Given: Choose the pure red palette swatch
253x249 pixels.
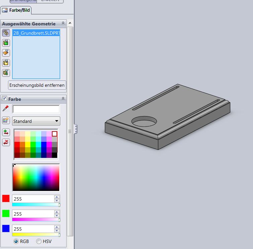Looking at the screenshot, I should click(17, 145).
